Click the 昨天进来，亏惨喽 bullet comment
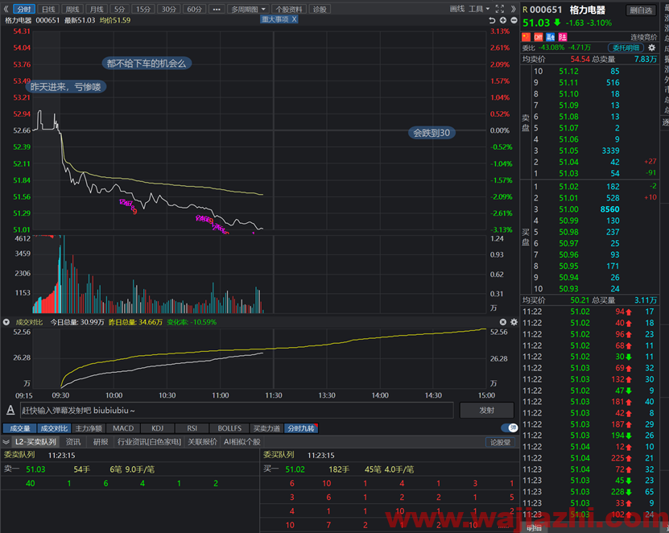This screenshot has width=669, height=533. (x=66, y=87)
